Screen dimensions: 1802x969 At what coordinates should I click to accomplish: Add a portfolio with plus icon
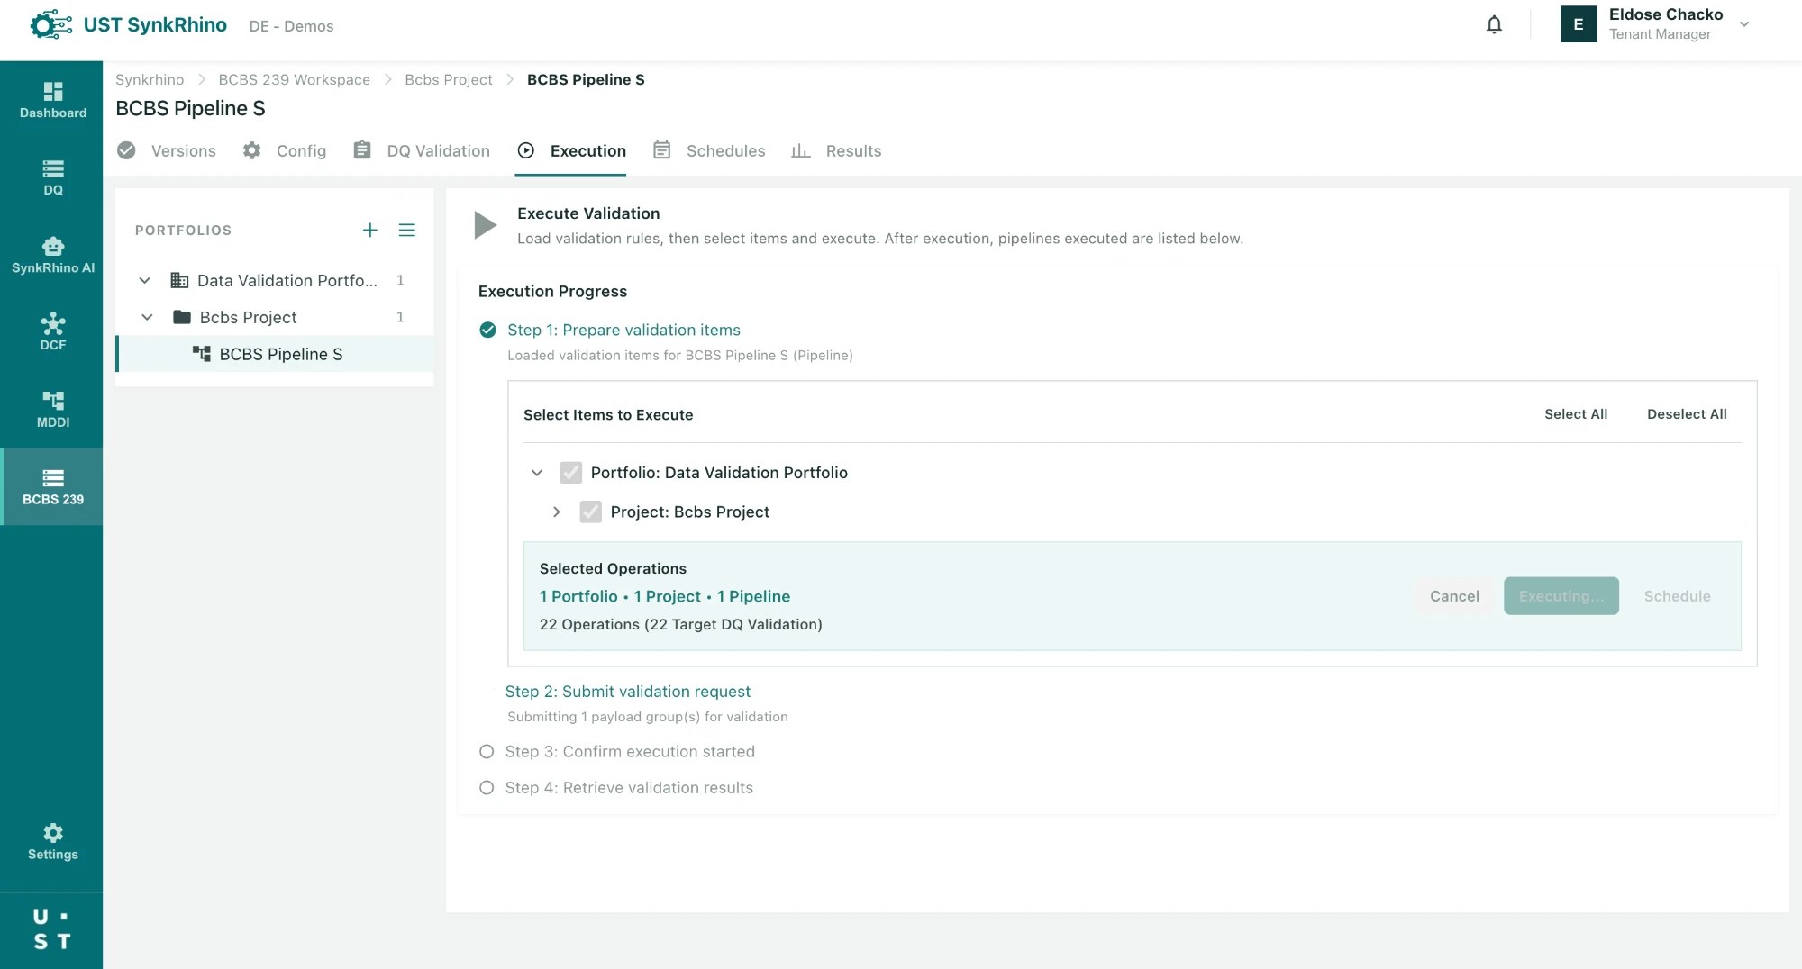coord(369,231)
